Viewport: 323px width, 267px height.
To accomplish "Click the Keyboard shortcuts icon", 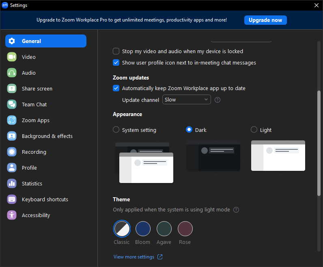I will 12,199.
